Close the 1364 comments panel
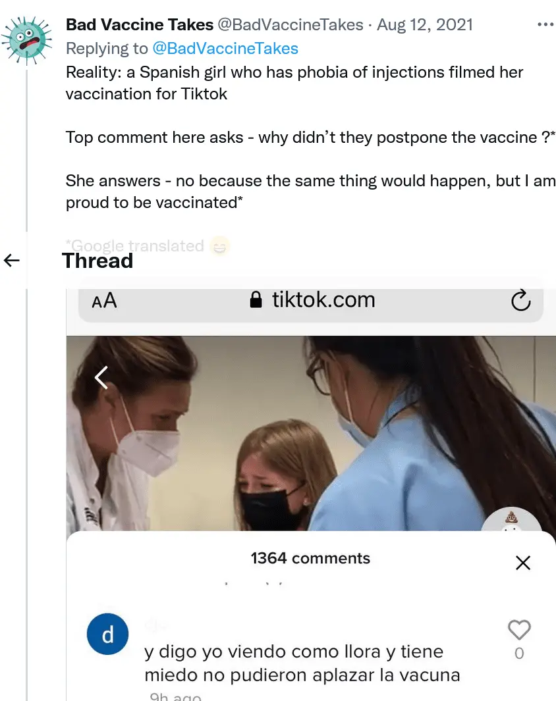The image size is (556, 701). click(523, 562)
